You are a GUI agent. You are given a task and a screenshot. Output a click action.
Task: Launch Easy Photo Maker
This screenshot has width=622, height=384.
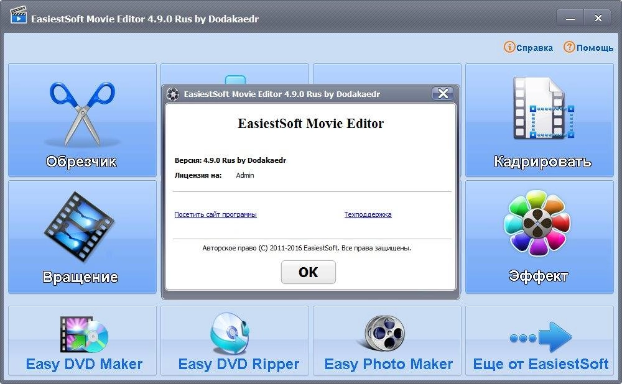(387, 341)
